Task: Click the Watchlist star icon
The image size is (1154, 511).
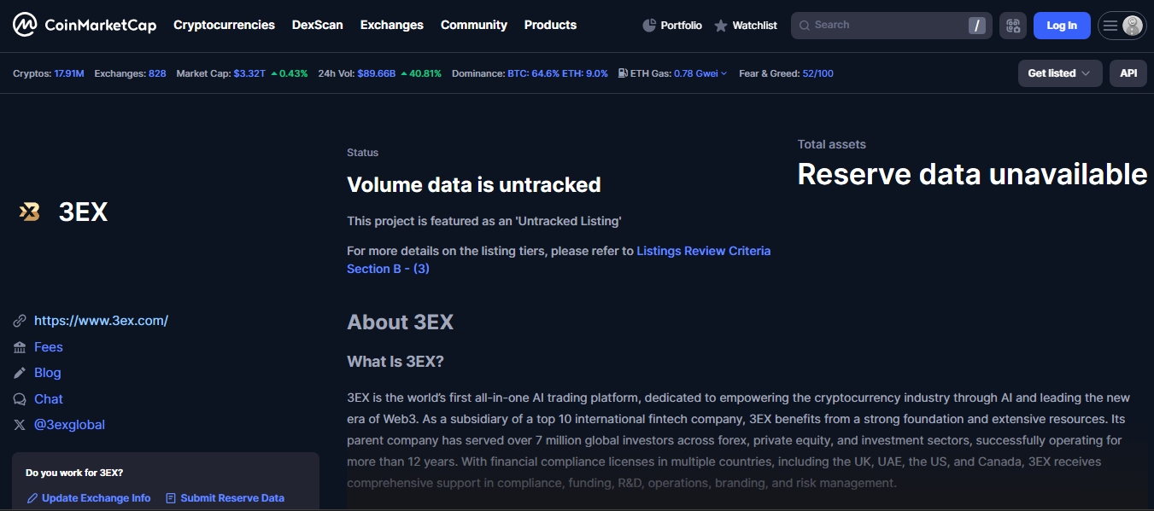Action: coord(721,26)
